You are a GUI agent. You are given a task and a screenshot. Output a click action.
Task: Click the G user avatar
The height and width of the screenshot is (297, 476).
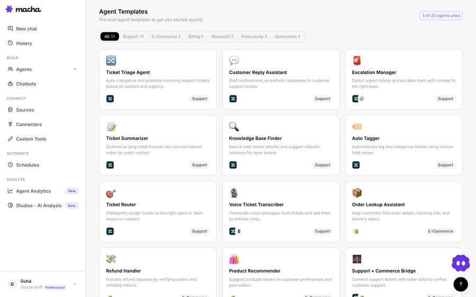pos(12,284)
